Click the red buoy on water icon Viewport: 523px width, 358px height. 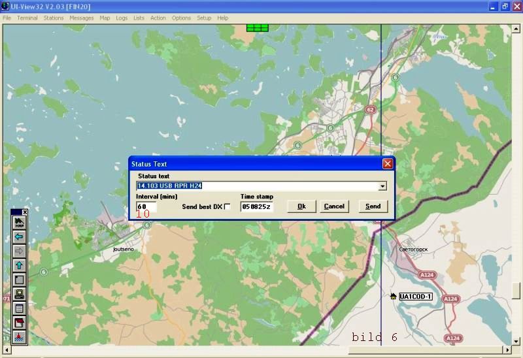pos(19,337)
